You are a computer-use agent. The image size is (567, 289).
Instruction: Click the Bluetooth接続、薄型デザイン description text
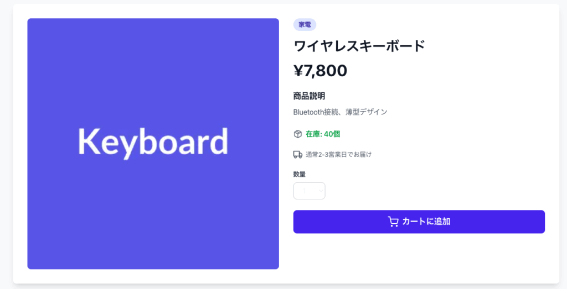click(x=341, y=112)
